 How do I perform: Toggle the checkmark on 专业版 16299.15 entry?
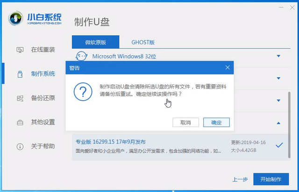[x=279, y=145]
